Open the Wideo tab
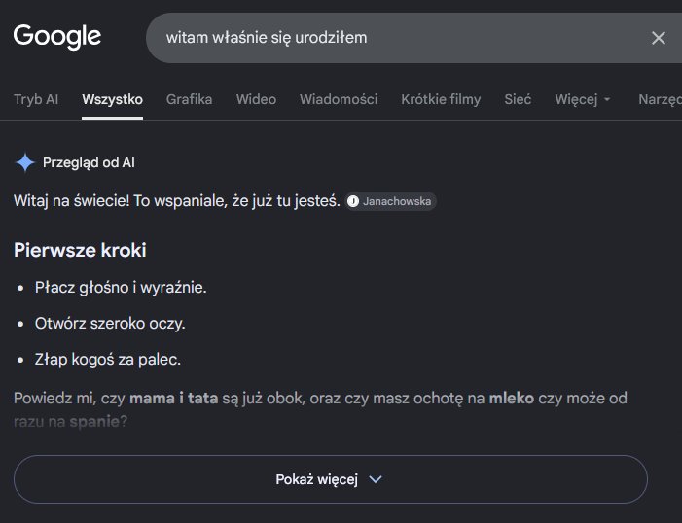Viewport: 682px width, 523px height. [x=256, y=99]
